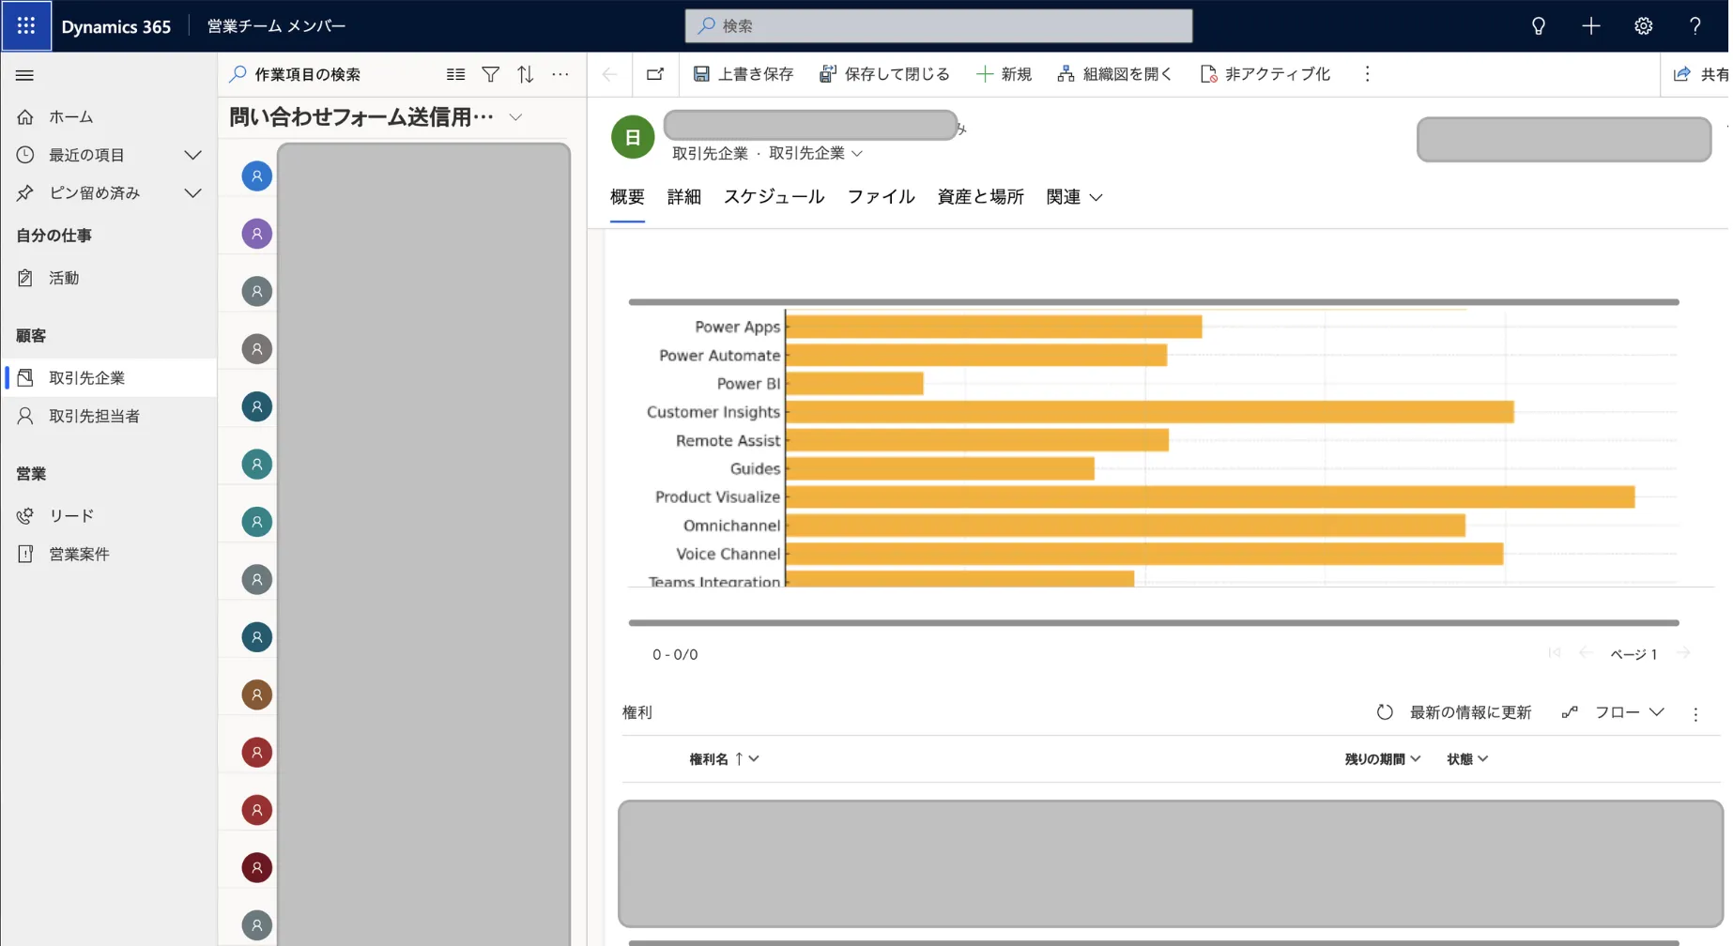Image resolution: width=1733 pixels, height=946 pixels.
Task: Expand ピン留め済み chevron
Action: coord(192,193)
